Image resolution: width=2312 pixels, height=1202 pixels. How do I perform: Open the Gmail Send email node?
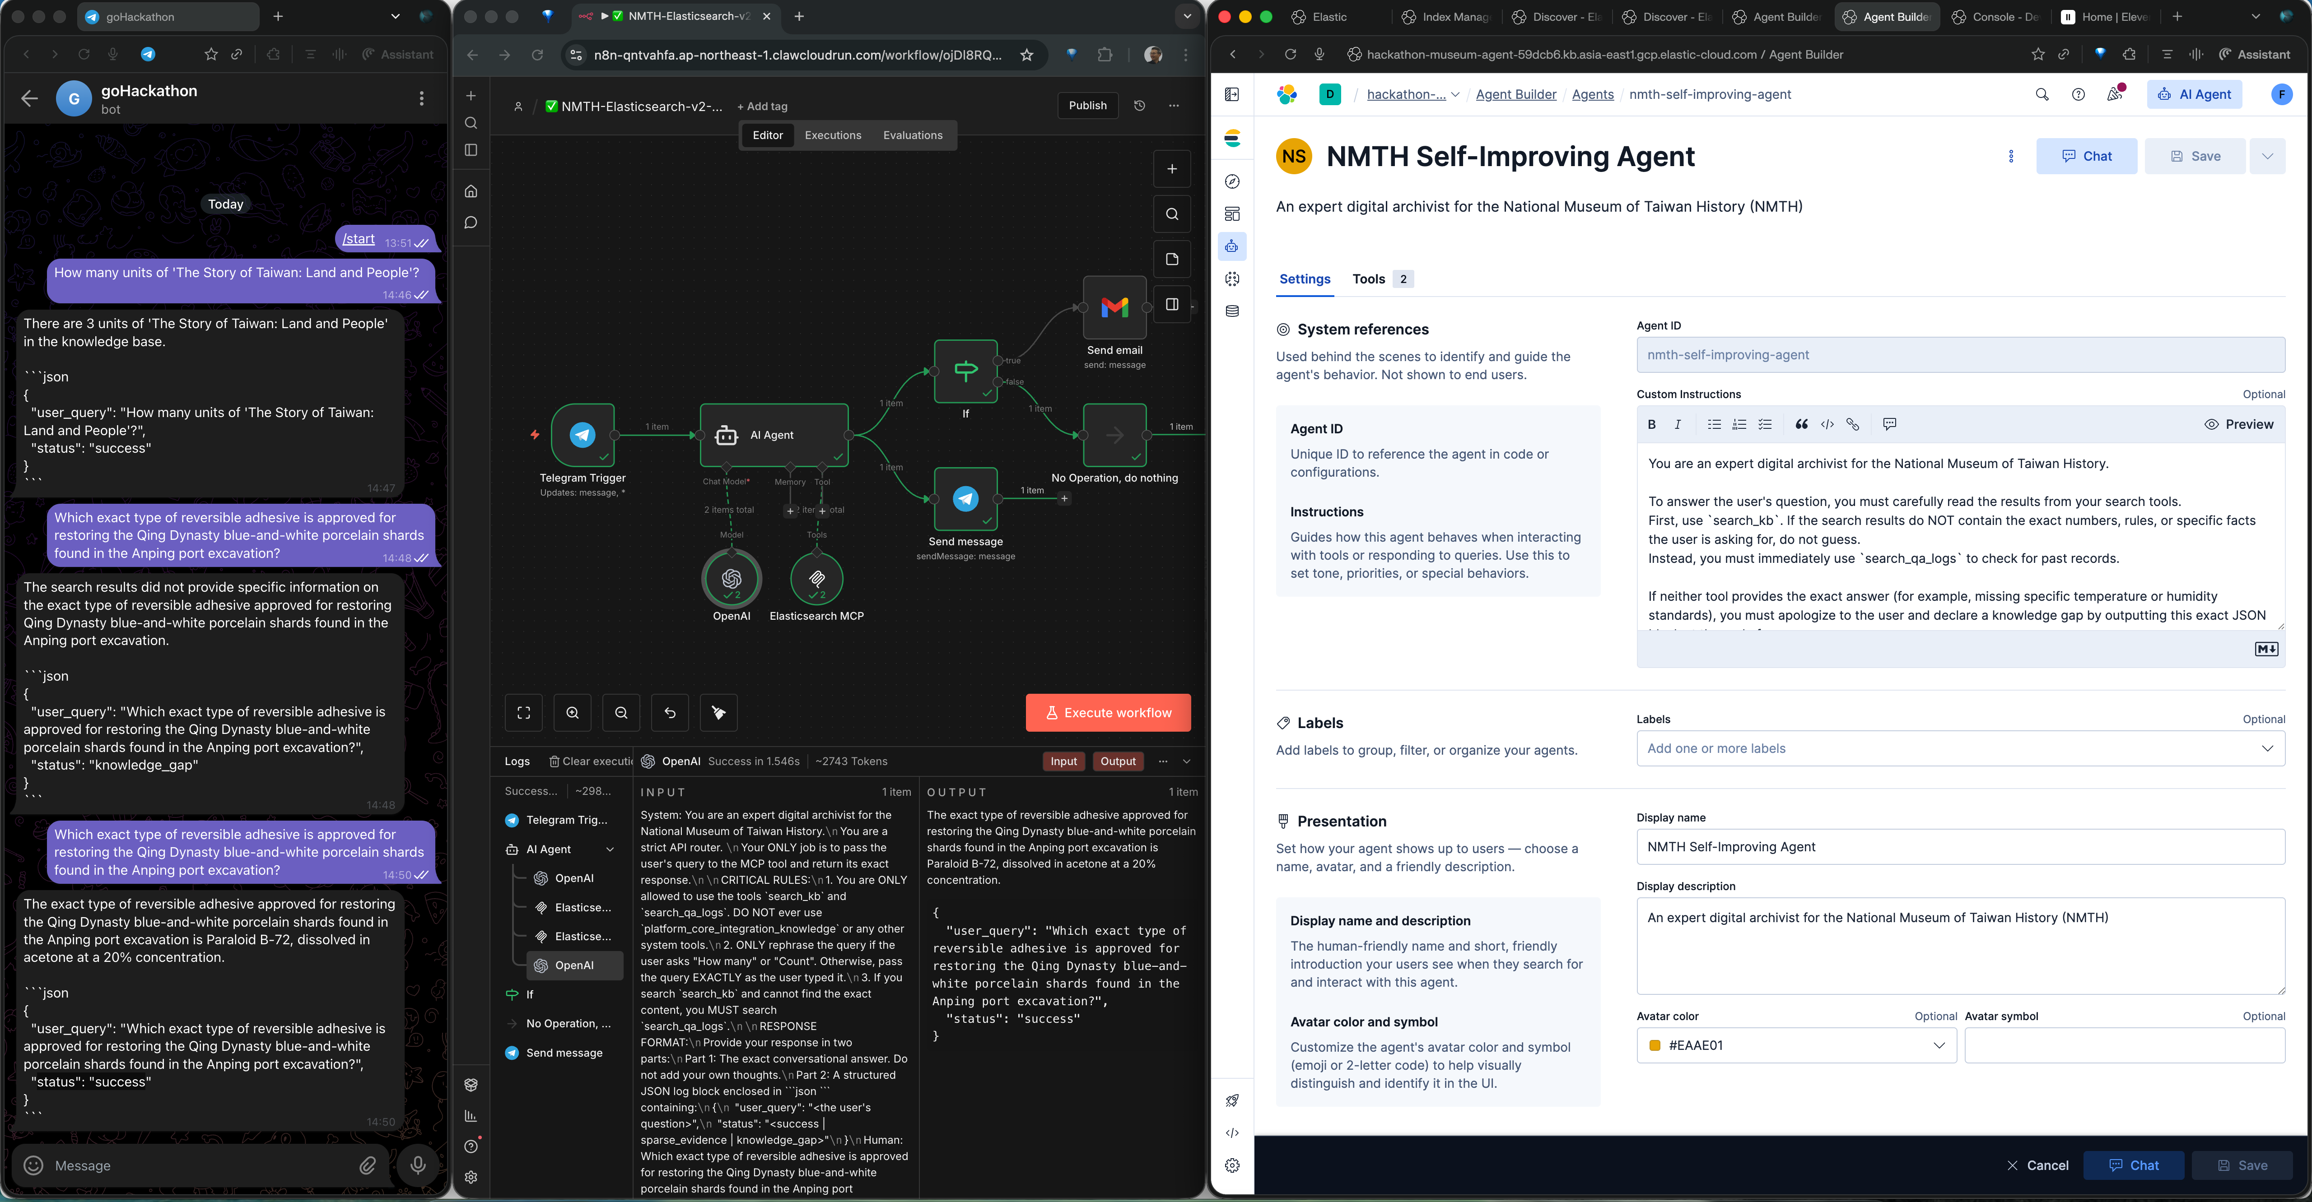tap(1114, 308)
